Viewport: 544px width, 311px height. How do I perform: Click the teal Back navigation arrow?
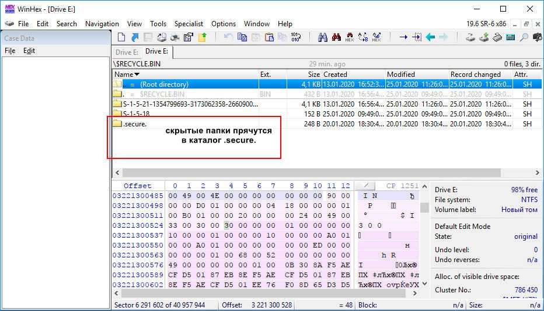coord(430,37)
